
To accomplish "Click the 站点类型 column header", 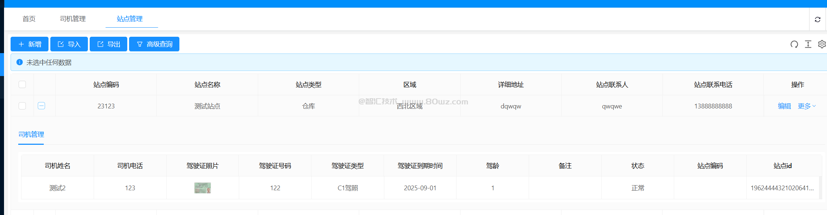I will tap(308, 85).
